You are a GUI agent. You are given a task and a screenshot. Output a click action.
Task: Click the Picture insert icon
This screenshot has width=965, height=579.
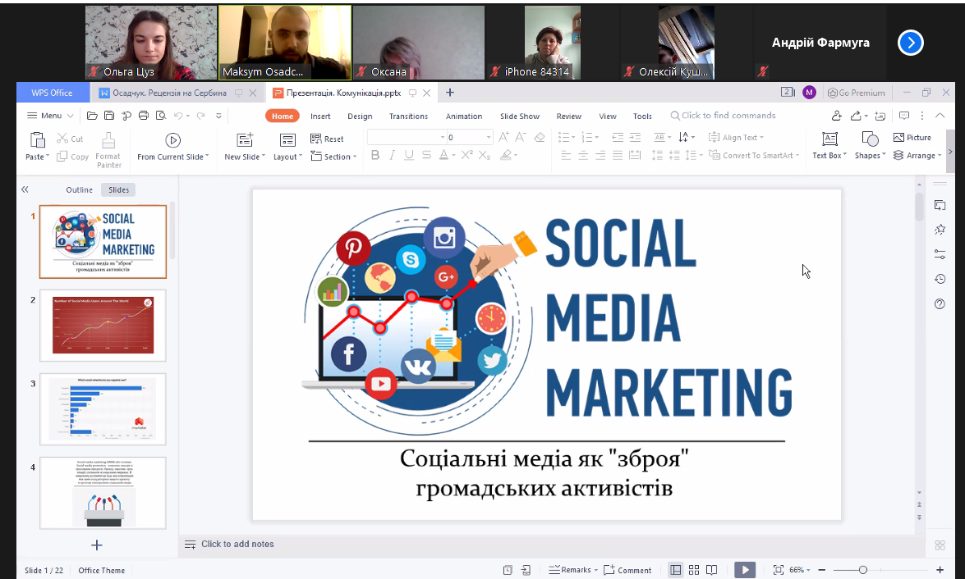(x=912, y=138)
